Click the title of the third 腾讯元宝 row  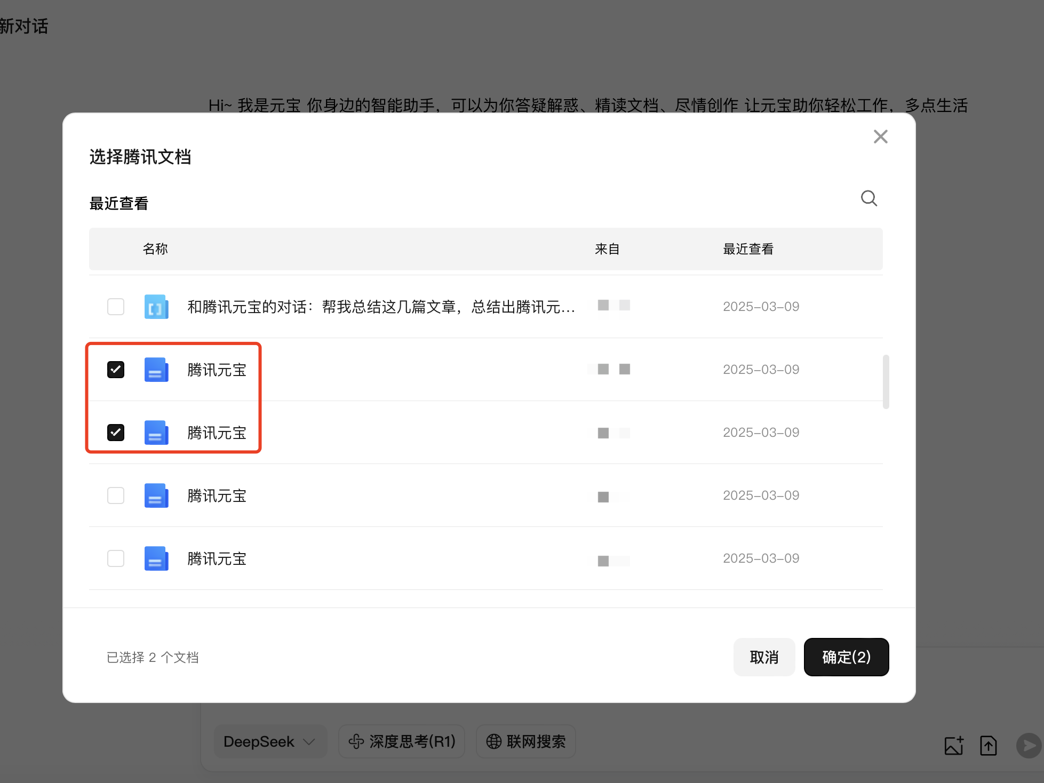click(x=217, y=496)
